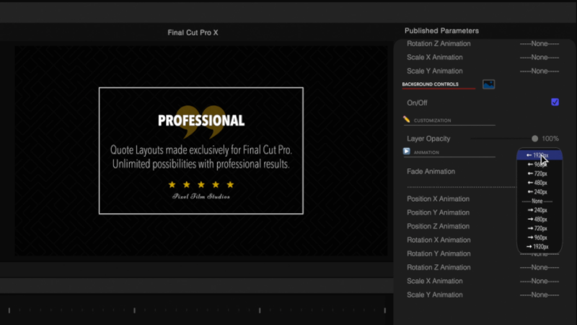Click the Fade Animation label
577x325 pixels.
point(431,171)
